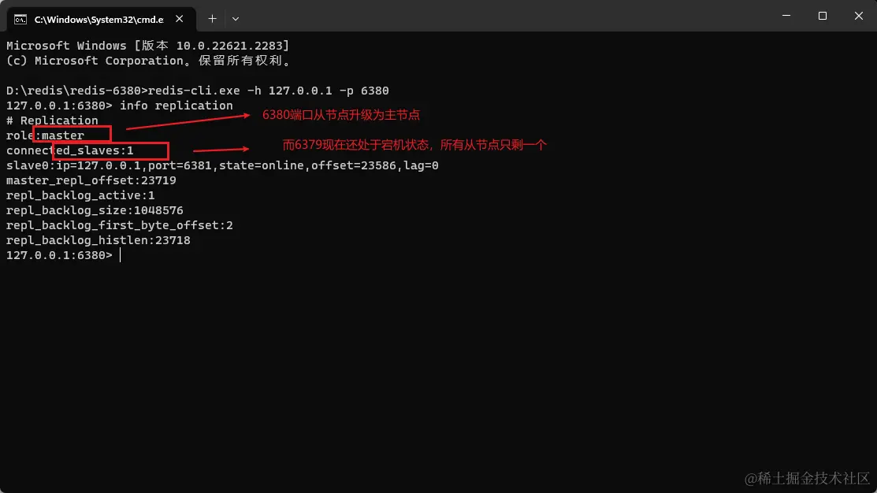Maximize the terminal window
Screen dimensions: 877x493
(822, 16)
